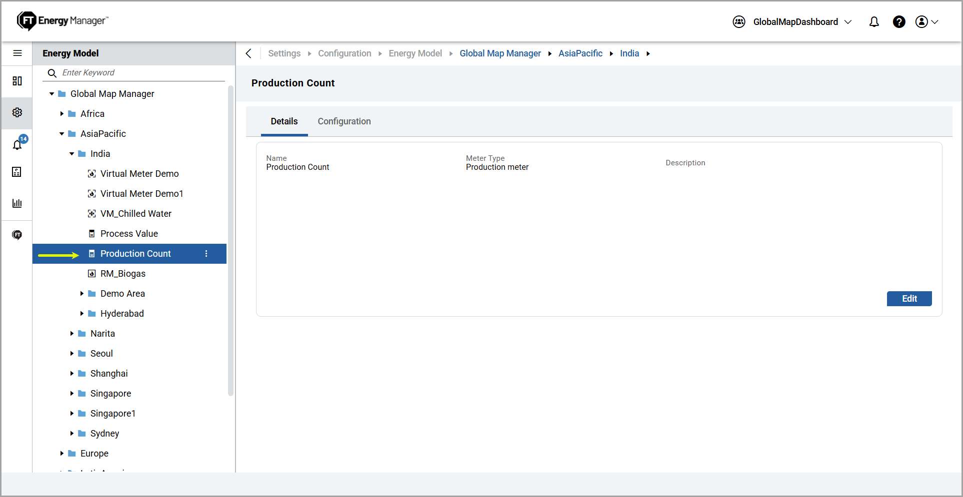Viewport: 963px width, 497px height.
Task: Open the bar chart analytics icon
Action: pyautogui.click(x=17, y=203)
